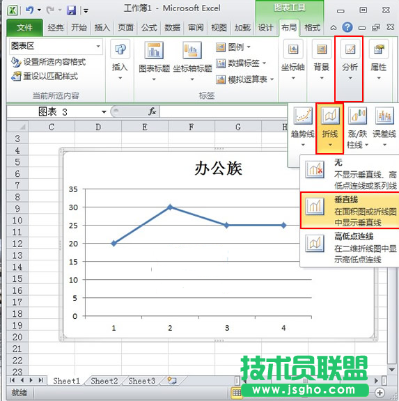Click the Select All corner of the grid

(17, 127)
